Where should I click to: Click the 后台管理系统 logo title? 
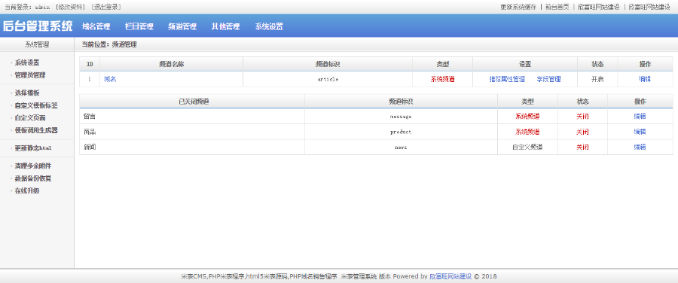coord(38,26)
